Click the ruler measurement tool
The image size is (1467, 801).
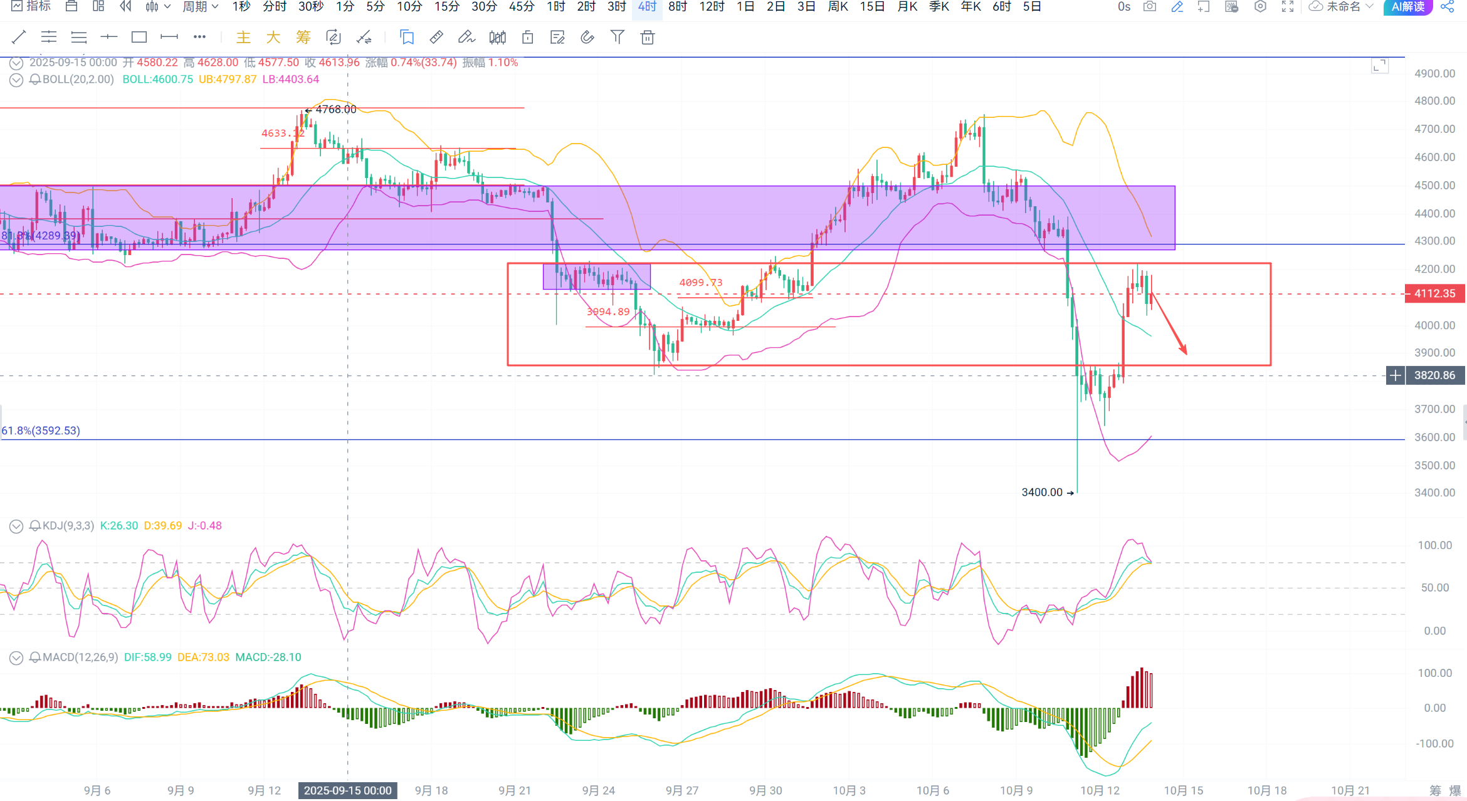coord(436,38)
